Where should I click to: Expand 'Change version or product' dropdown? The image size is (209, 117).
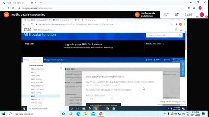click(55, 60)
